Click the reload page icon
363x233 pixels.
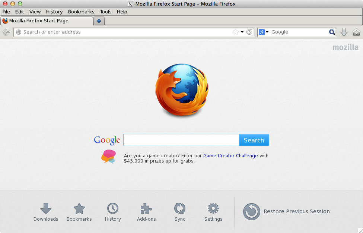tap(249, 32)
